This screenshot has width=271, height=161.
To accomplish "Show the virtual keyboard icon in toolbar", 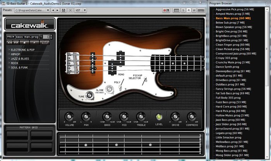I will [201, 10].
